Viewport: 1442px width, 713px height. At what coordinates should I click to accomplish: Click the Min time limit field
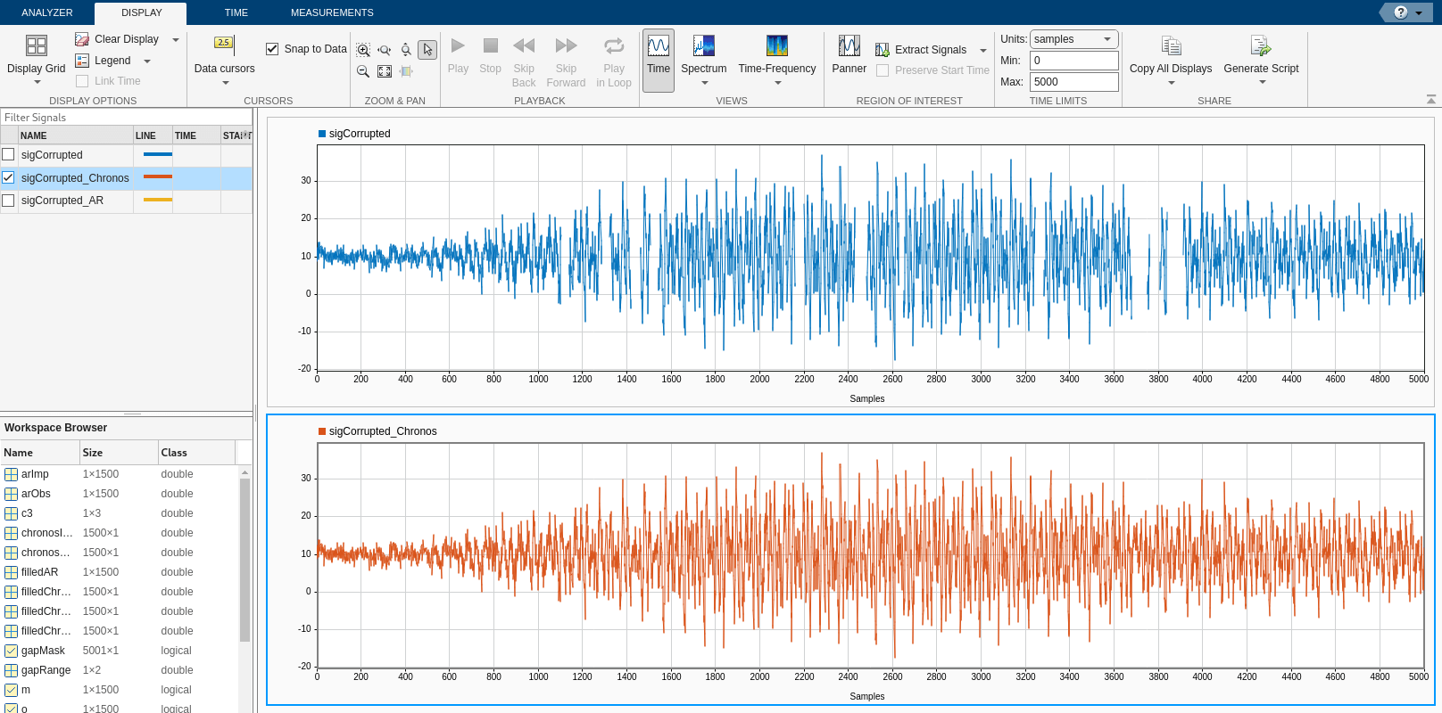(x=1074, y=61)
